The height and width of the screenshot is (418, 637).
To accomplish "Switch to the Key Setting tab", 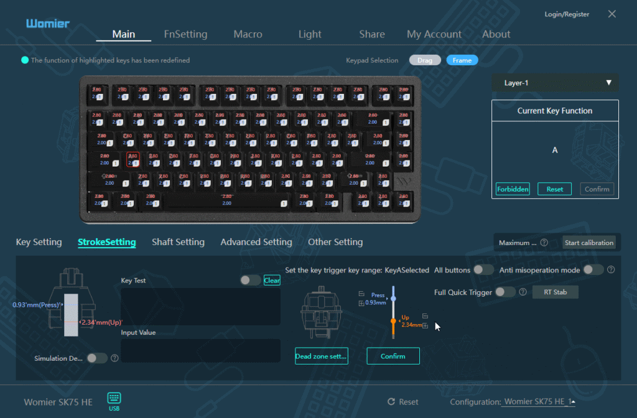I will click(x=39, y=242).
